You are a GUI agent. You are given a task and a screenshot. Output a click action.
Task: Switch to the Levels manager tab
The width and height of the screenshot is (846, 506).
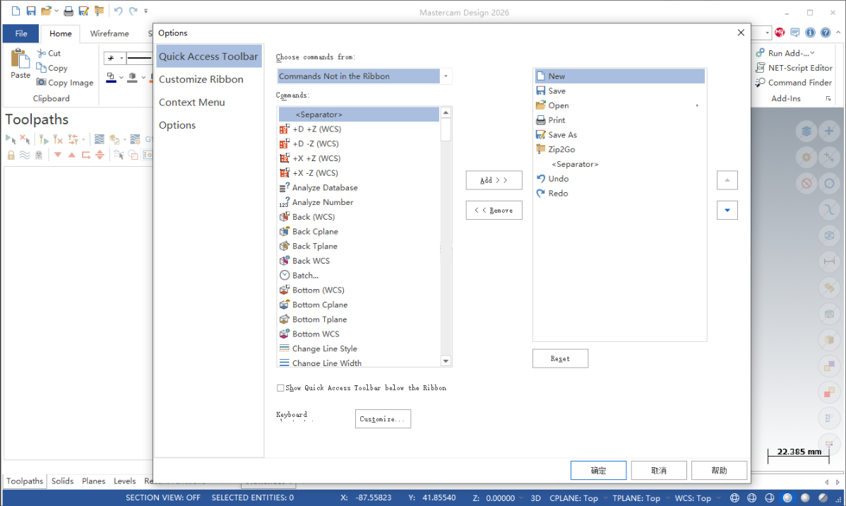pos(124,481)
